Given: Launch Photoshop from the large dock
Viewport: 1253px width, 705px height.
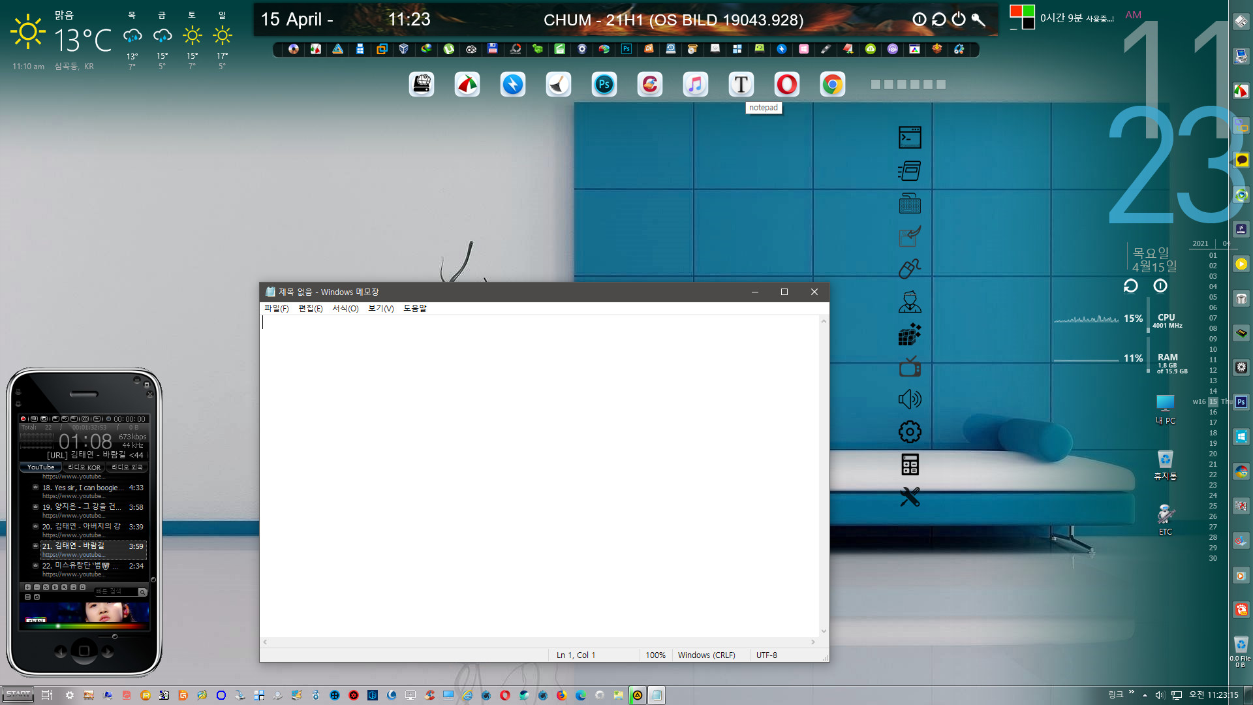Looking at the screenshot, I should pos(604,84).
